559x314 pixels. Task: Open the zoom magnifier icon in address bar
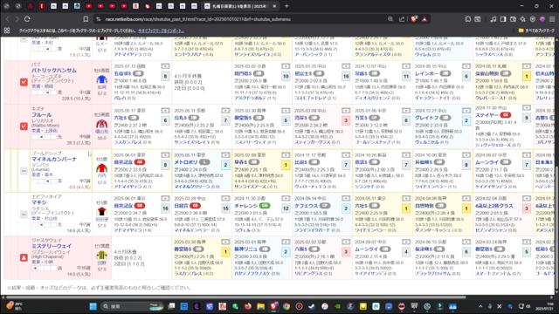[390, 19]
